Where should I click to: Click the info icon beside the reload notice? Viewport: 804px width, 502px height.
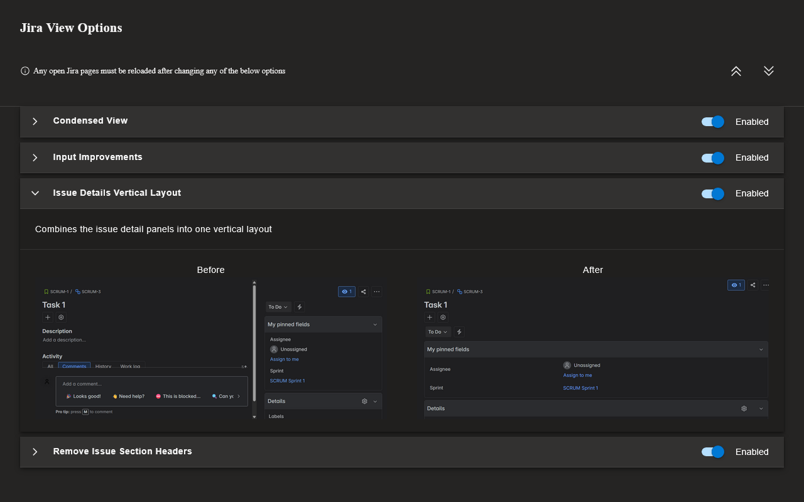pyautogui.click(x=25, y=71)
